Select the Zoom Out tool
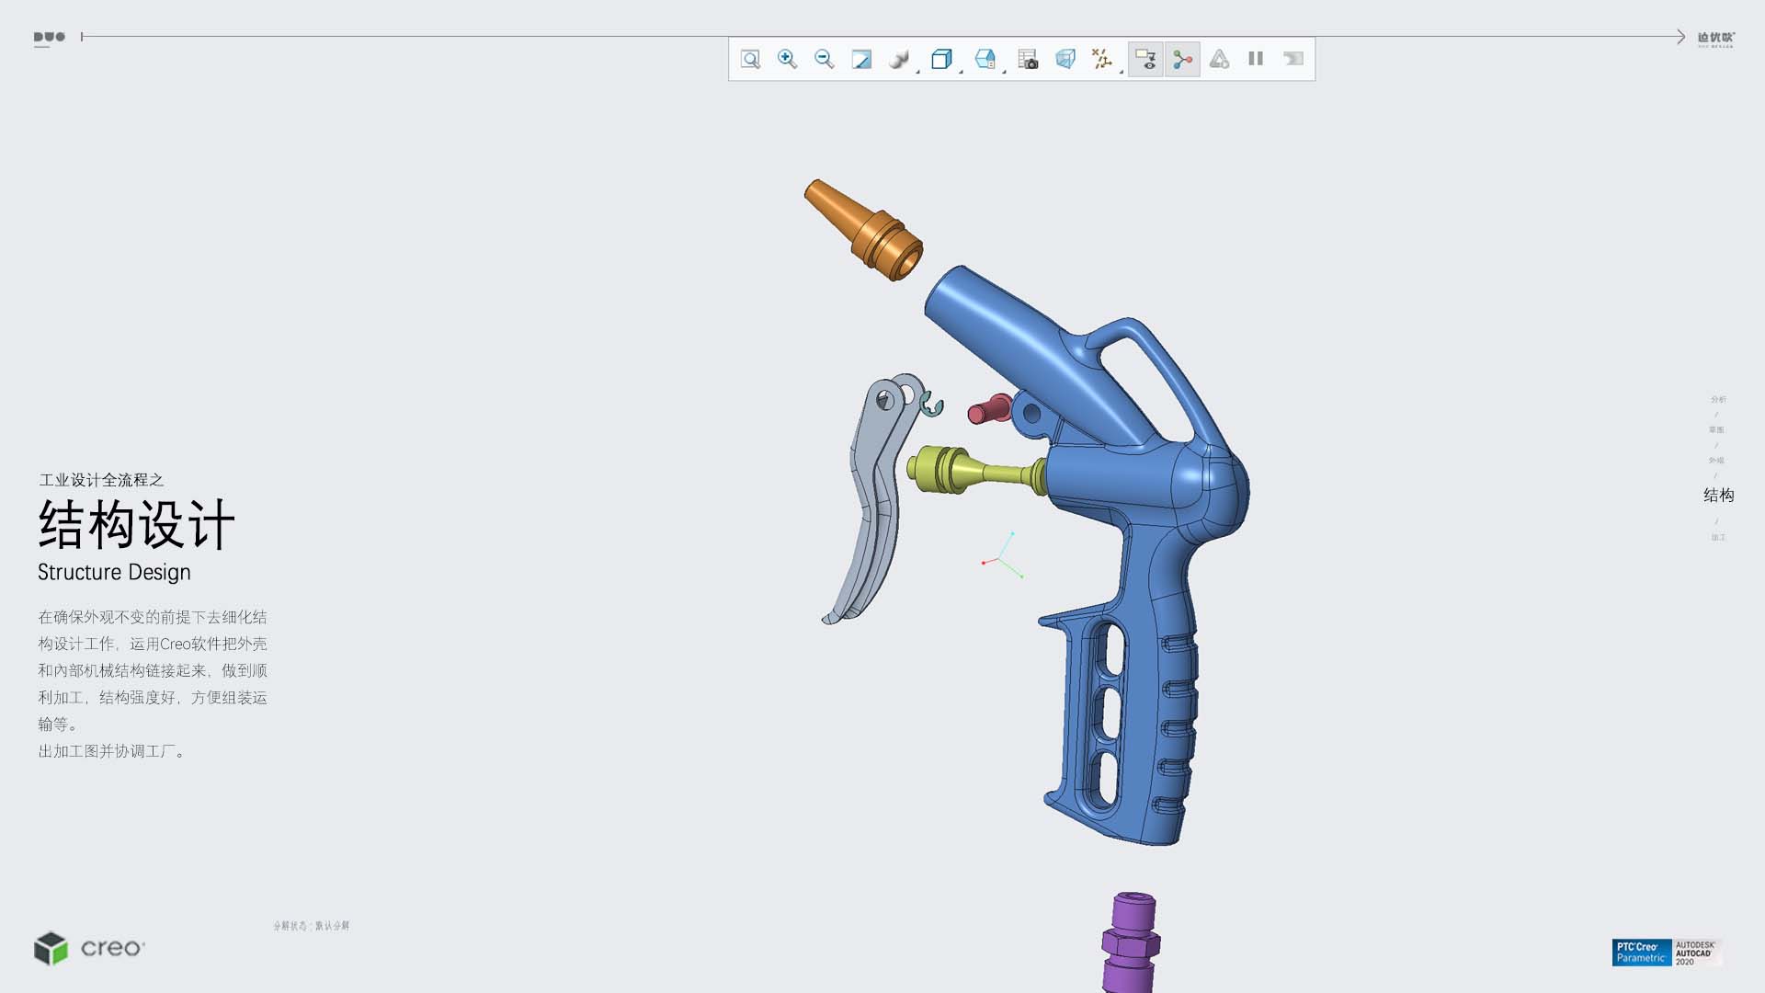 pos(824,59)
